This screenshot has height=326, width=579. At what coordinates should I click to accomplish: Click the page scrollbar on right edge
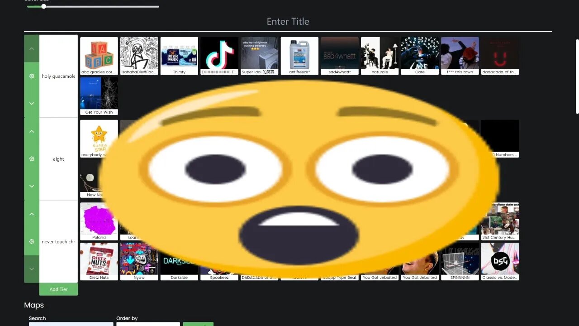(x=577, y=76)
